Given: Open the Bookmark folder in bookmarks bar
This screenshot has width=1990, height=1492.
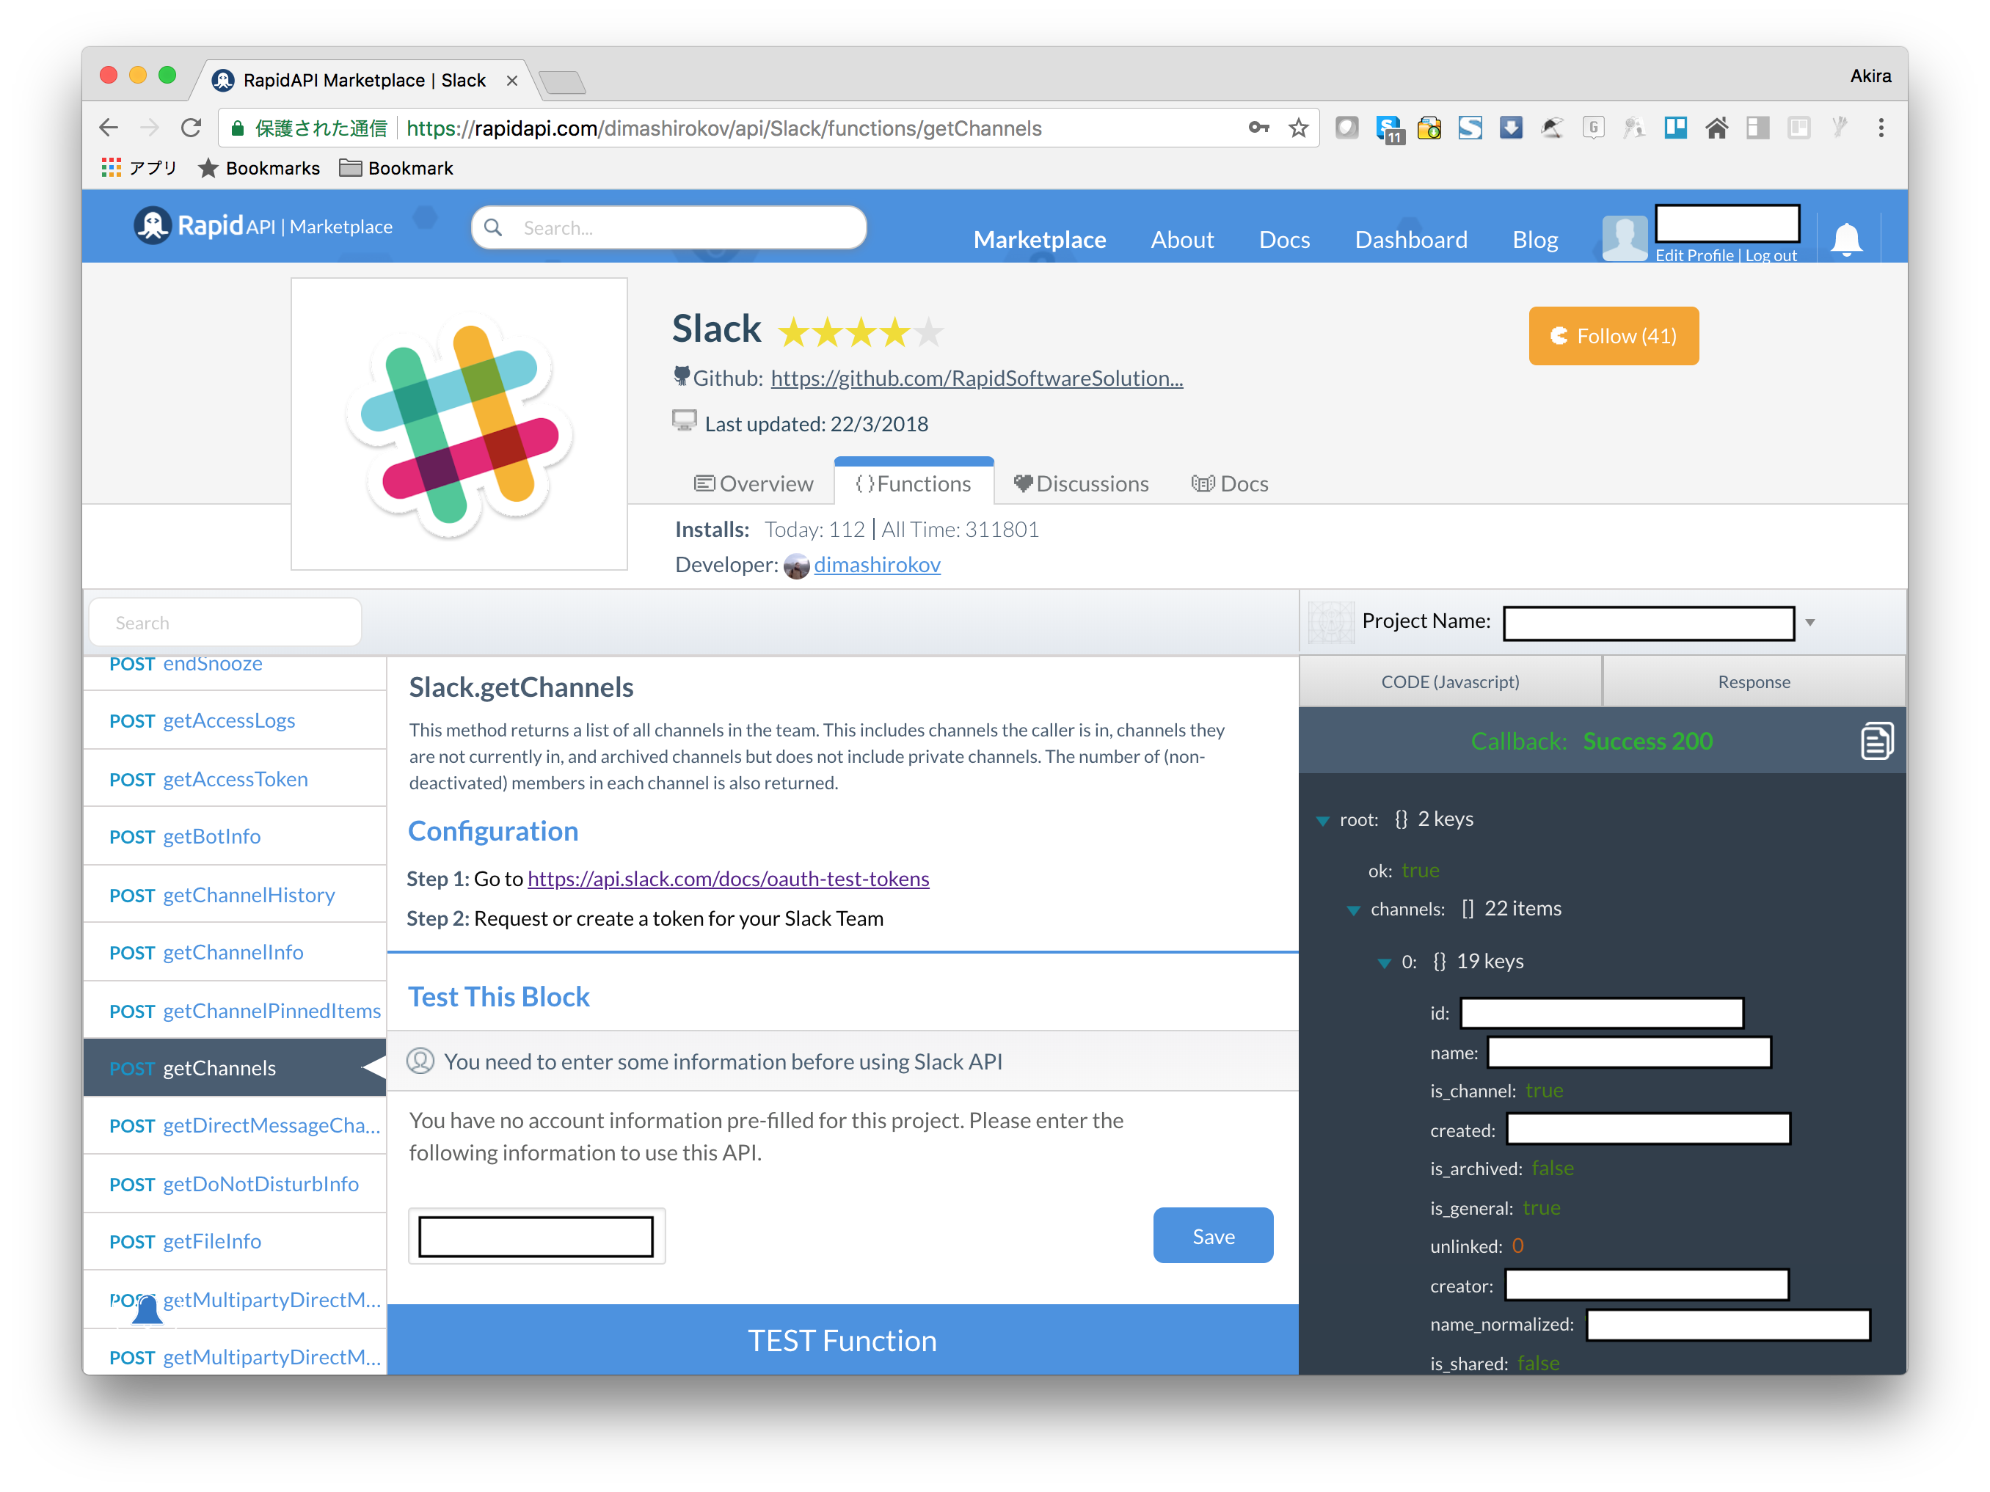Looking at the screenshot, I should [x=396, y=168].
